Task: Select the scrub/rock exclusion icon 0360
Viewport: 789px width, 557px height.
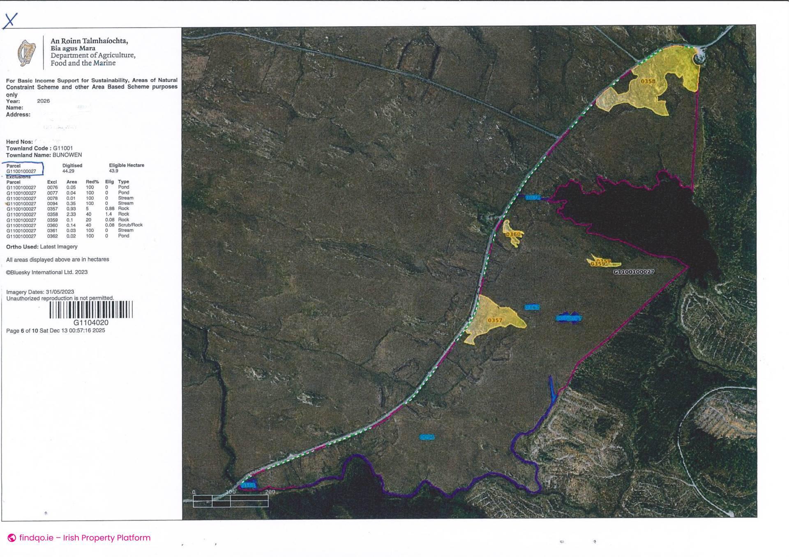Action: pos(512,234)
